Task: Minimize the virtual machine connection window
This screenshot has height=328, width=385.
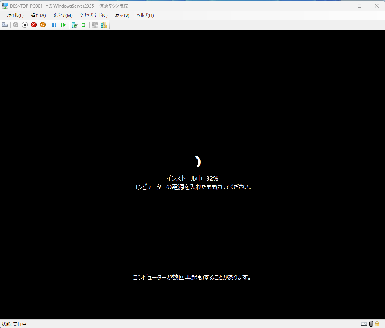Action: [x=342, y=6]
